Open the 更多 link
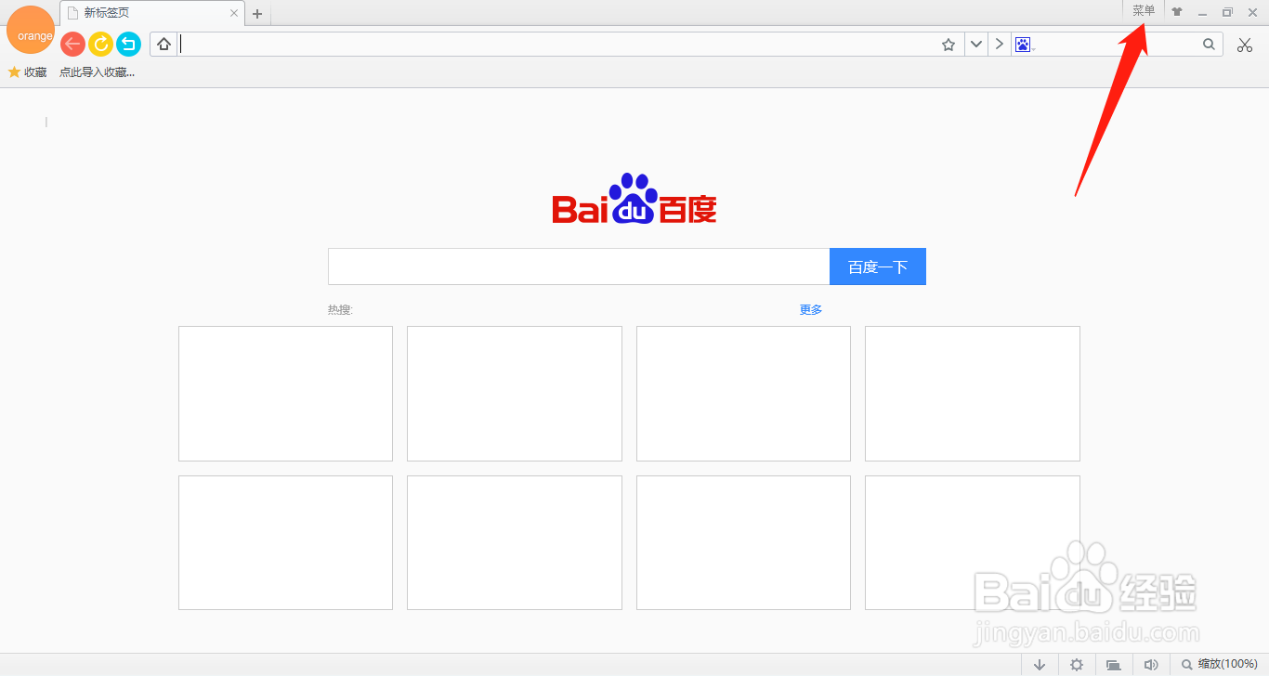Screen dimensions: 1269x676 click(811, 310)
